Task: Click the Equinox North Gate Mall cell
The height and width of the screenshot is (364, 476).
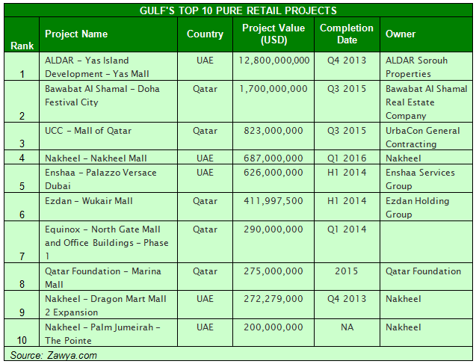Action: click(107, 235)
